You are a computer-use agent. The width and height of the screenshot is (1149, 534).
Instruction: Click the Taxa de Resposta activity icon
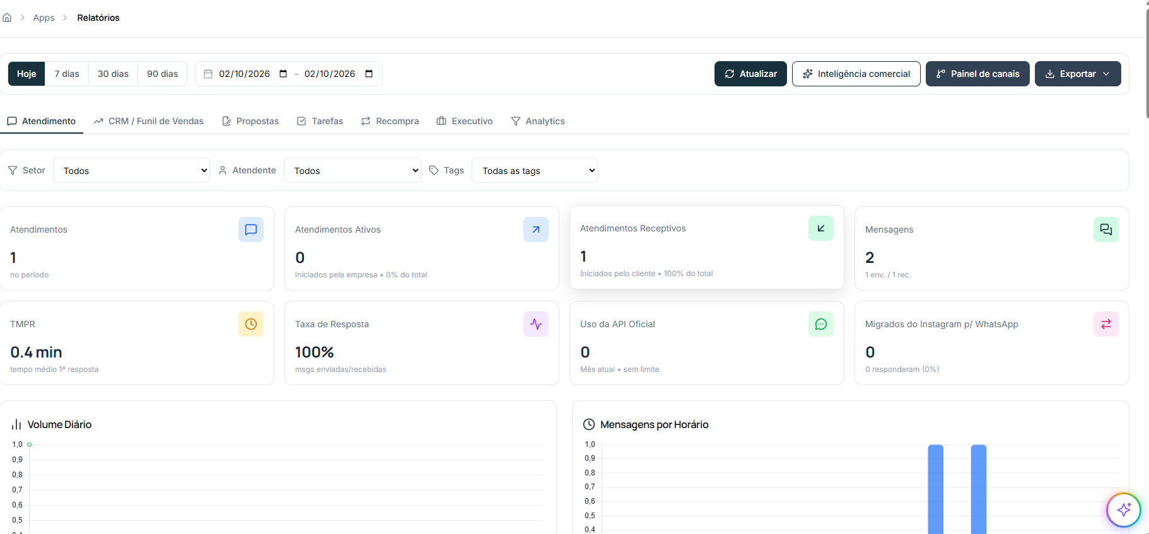(x=536, y=324)
